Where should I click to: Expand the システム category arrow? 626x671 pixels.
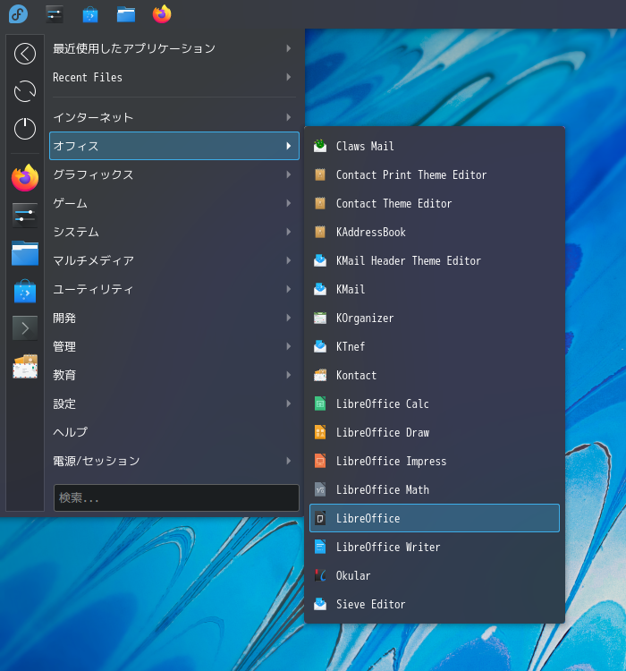pos(289,232)
